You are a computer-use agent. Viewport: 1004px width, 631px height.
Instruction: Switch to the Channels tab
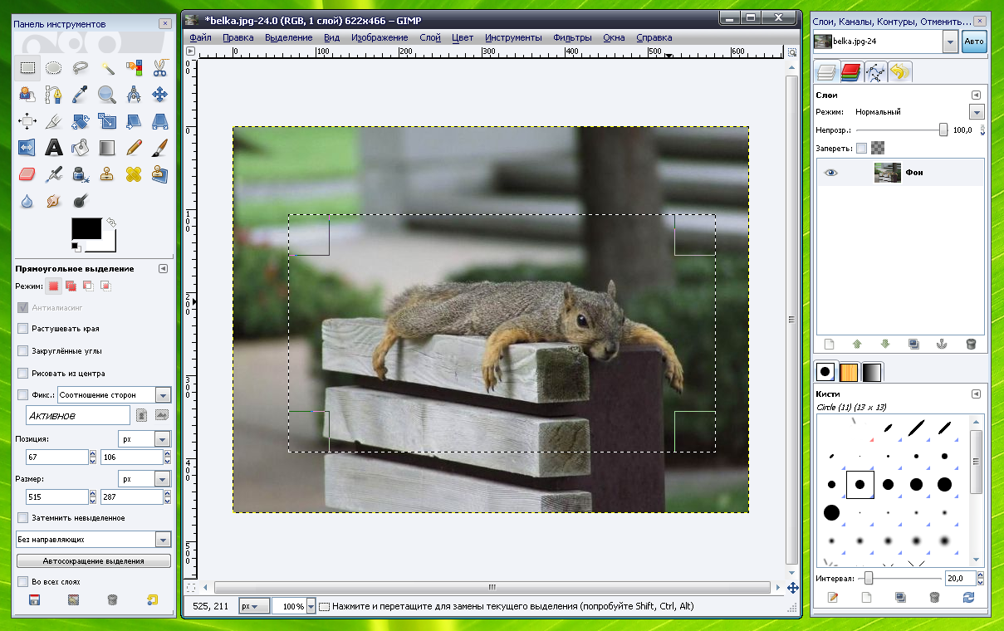pos(850,72)
